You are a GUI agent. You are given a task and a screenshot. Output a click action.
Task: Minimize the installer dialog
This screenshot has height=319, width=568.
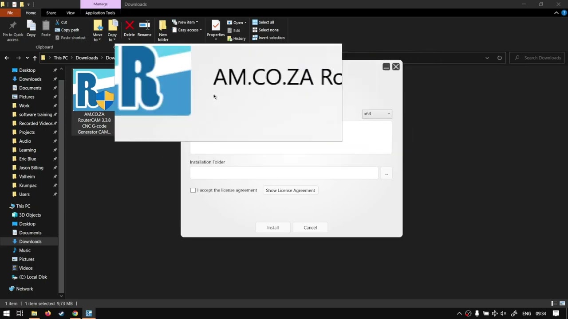tap(386, 66)
